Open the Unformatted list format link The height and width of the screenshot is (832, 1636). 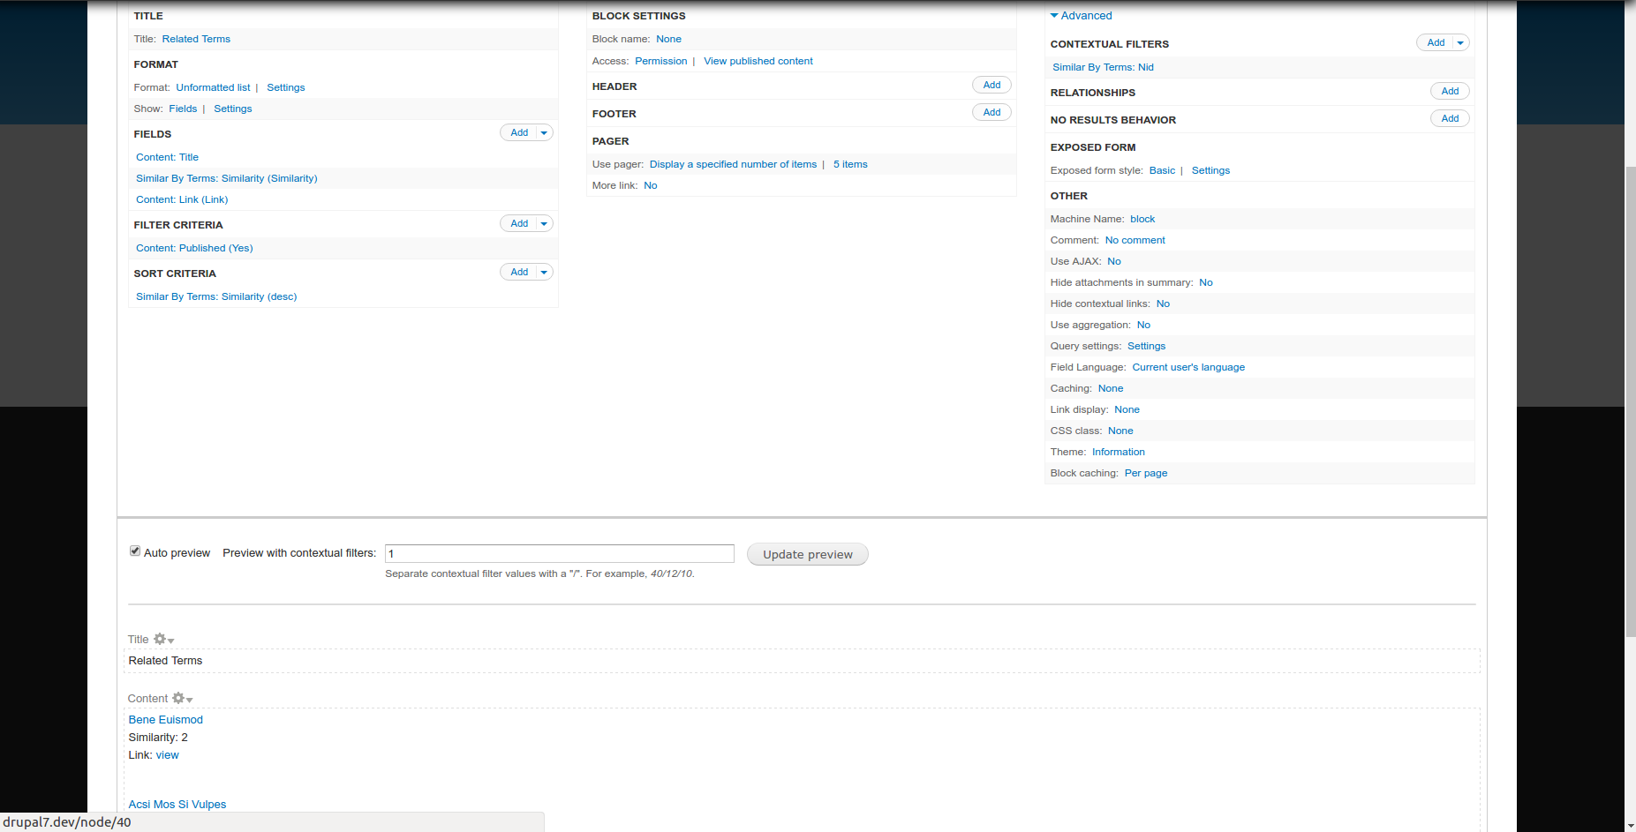pos(213,87)
